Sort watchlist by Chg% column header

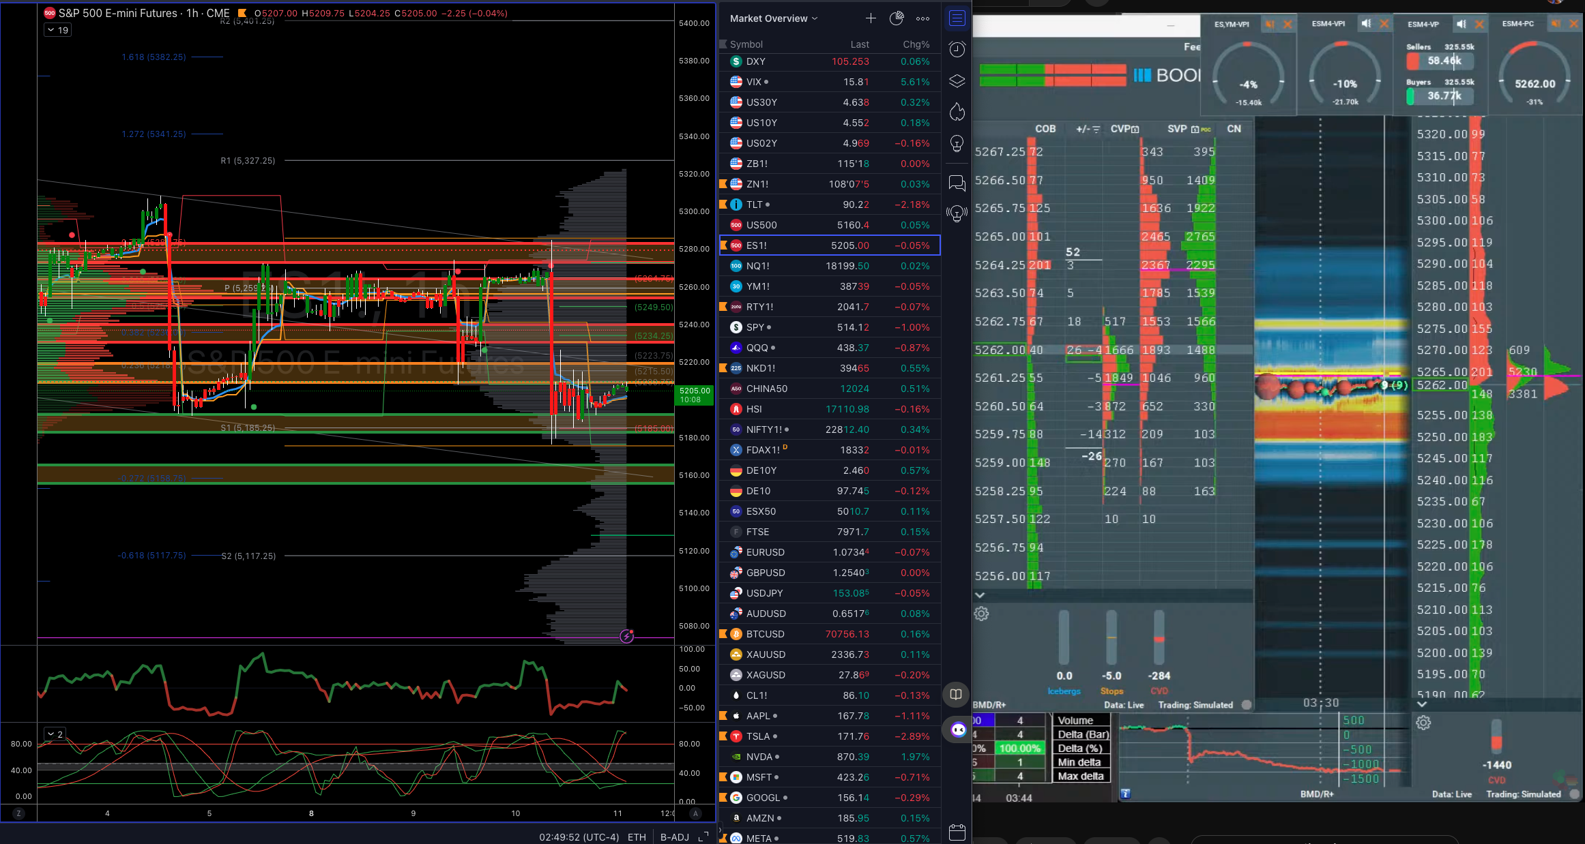[x=916, y=44]
